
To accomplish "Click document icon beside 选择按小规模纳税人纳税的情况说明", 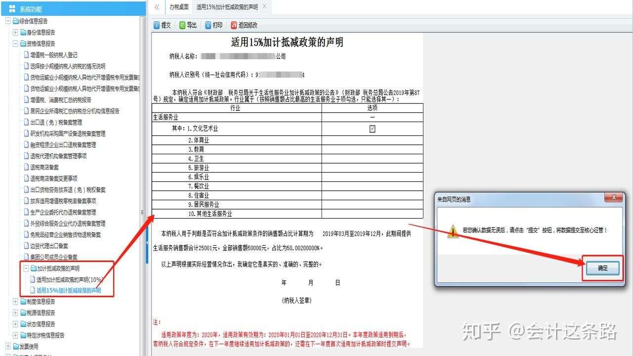I will [x=27, y=66].
